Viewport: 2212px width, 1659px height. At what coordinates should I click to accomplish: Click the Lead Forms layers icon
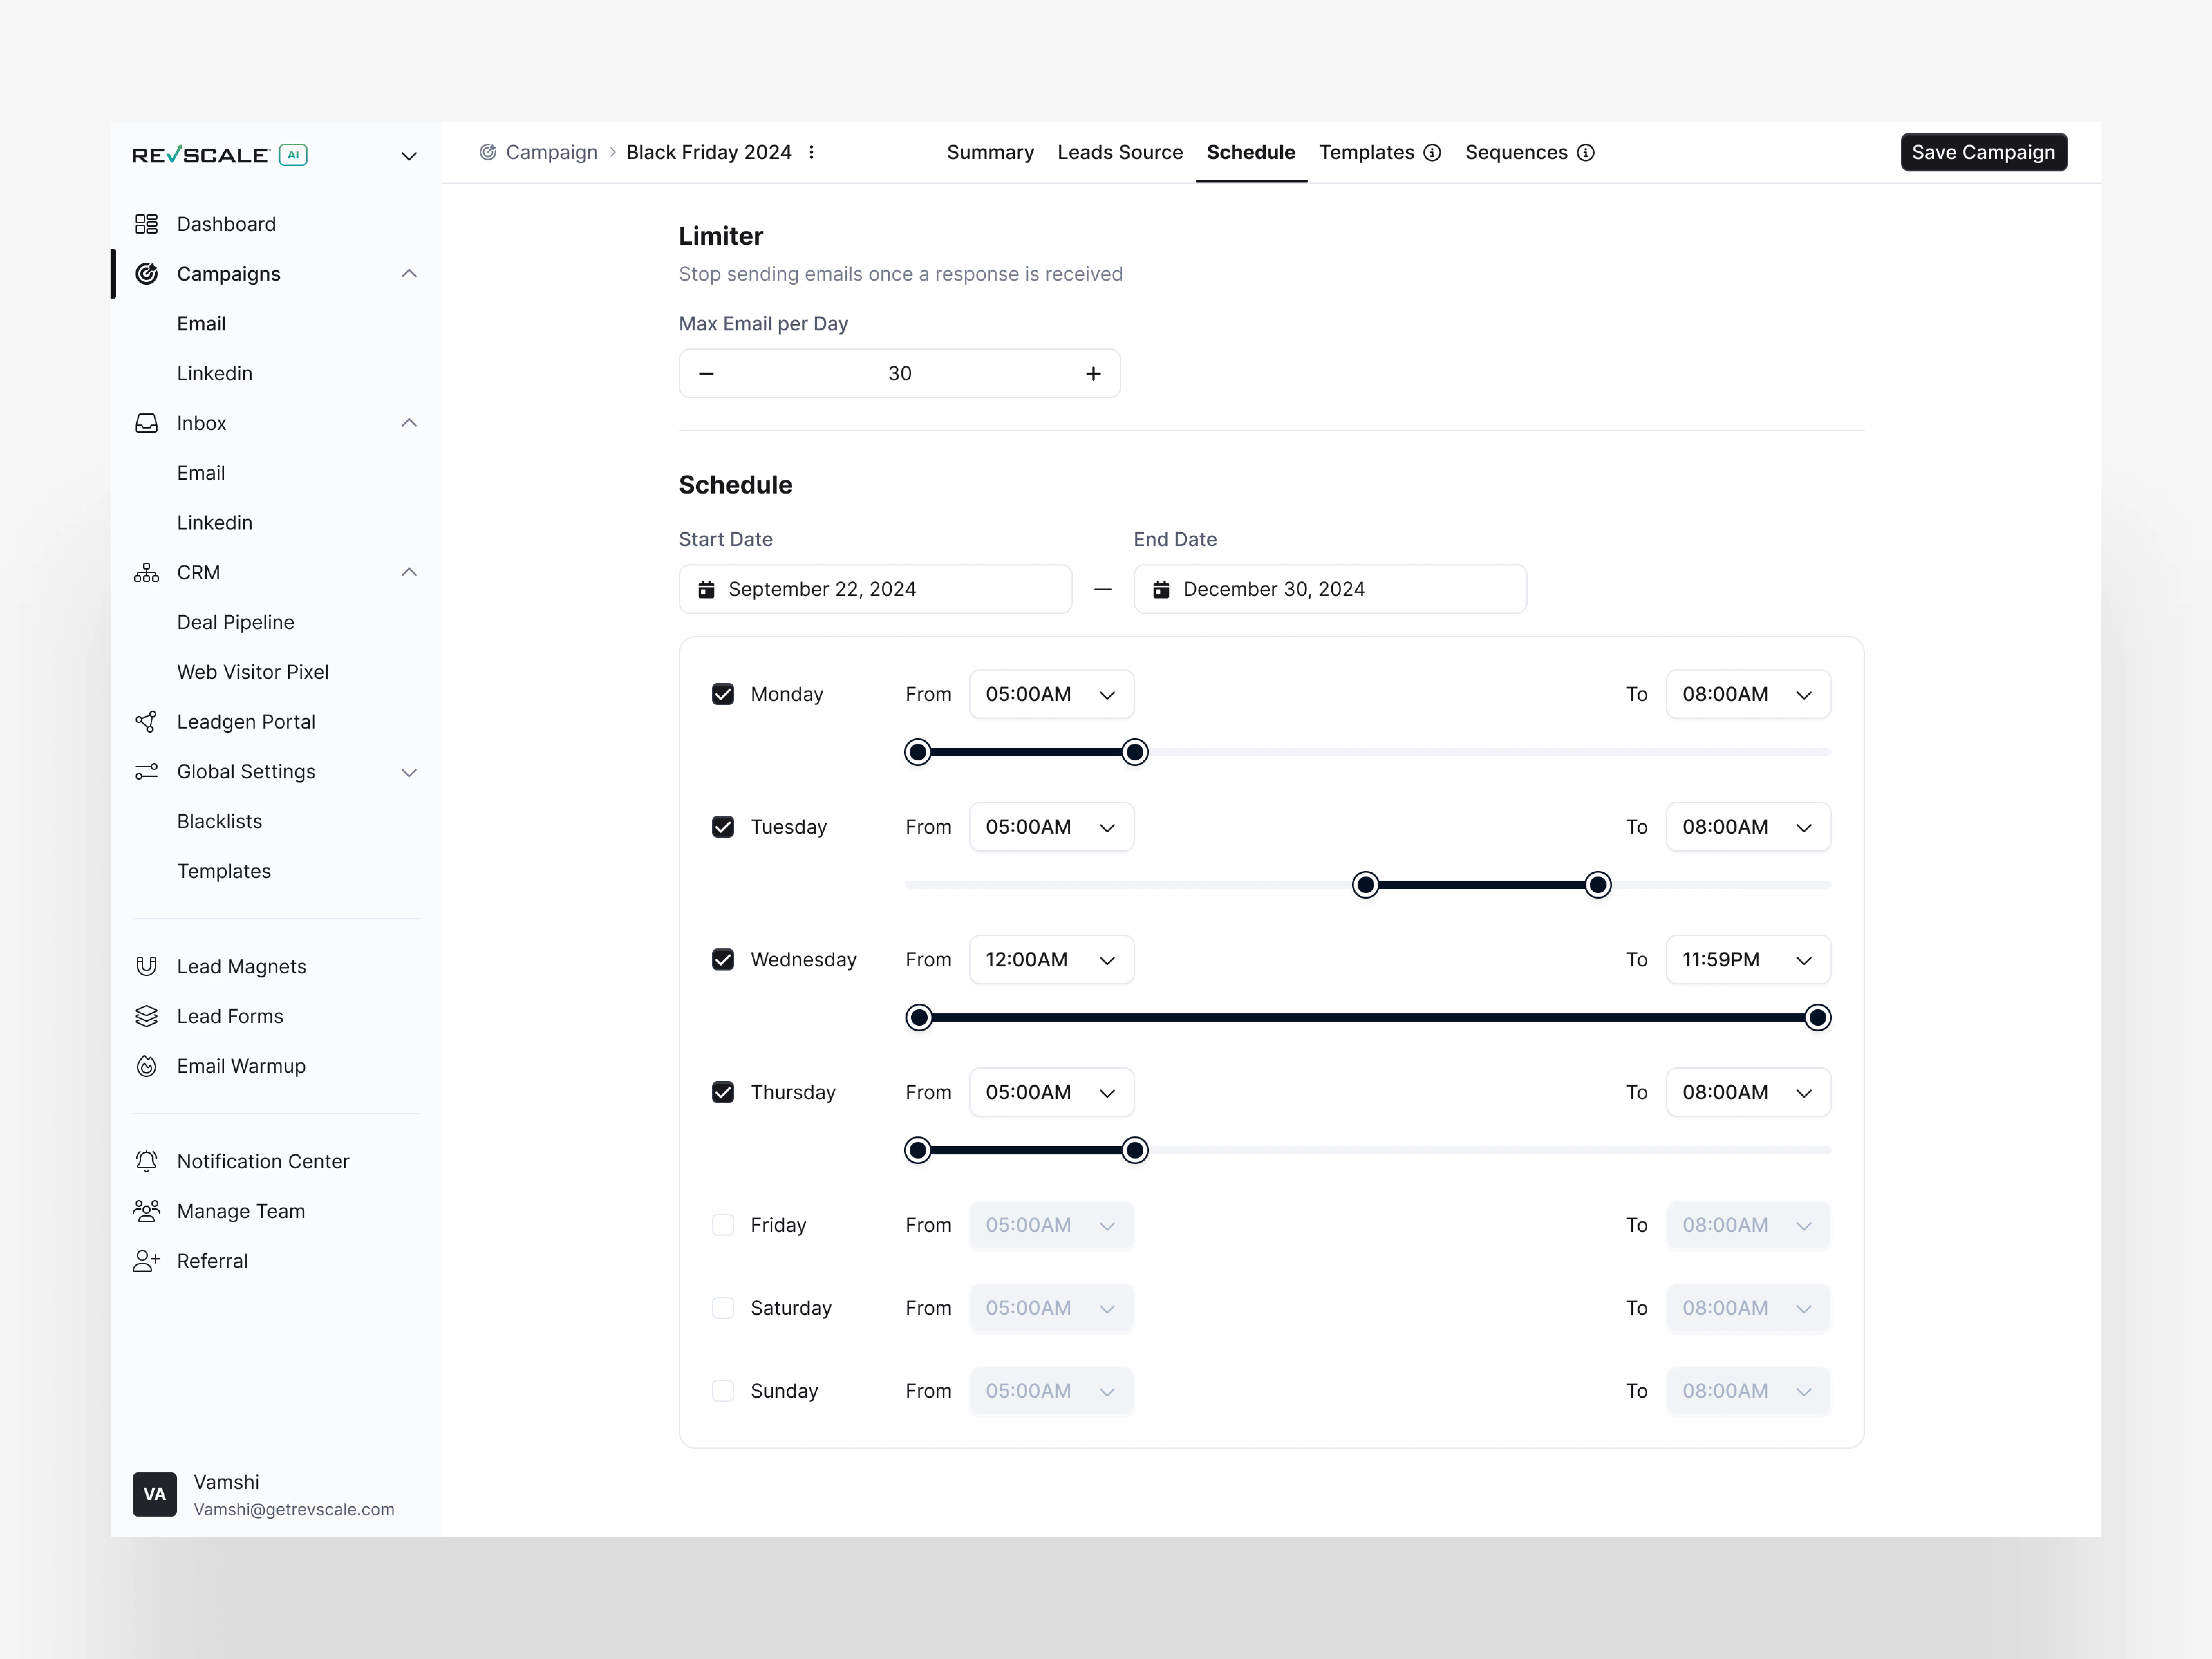coord(147,1016)
